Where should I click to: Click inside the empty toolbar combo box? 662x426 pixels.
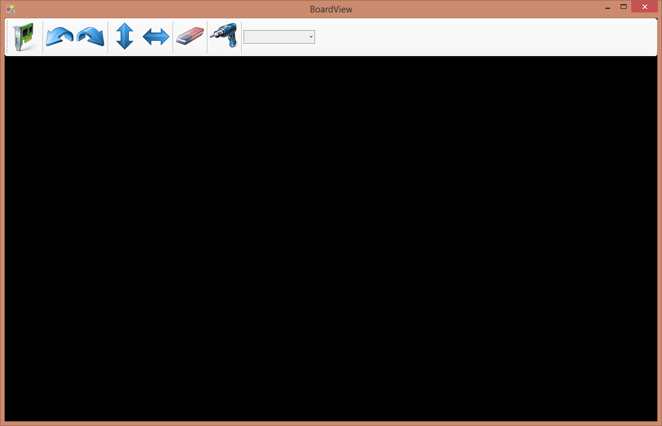click(x=275, y=37)
